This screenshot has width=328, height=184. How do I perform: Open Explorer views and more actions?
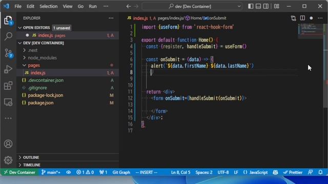(111, 18)
